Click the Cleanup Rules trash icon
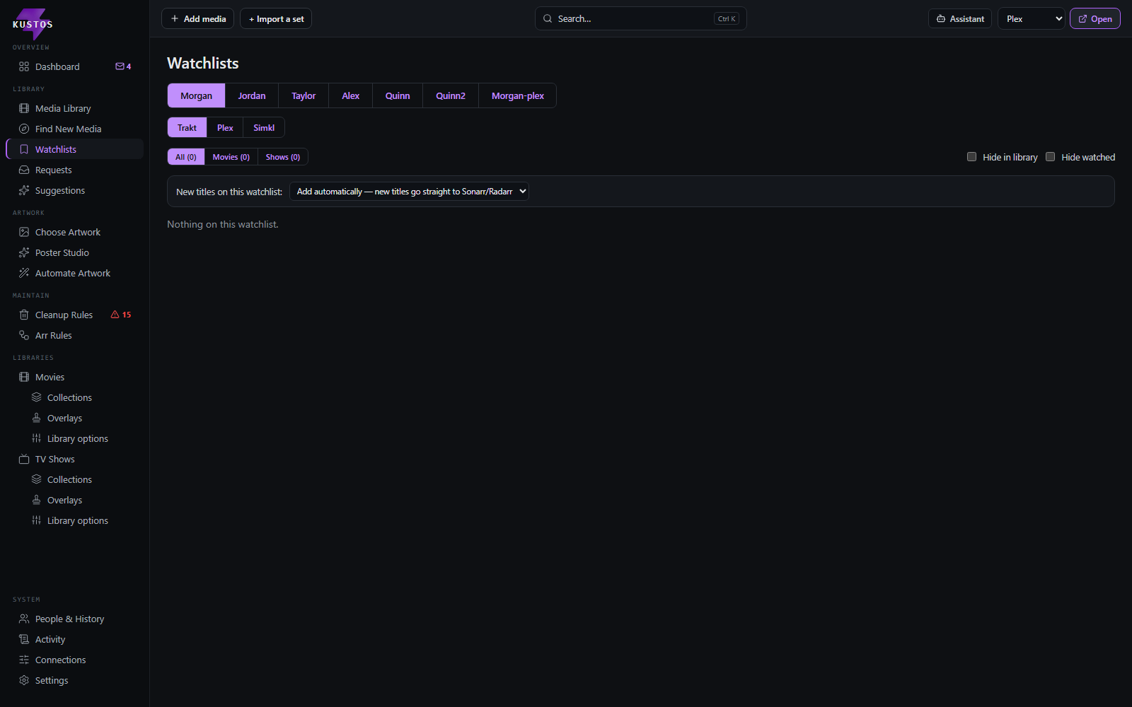Image resolution: width=1132 pixels, height=707 pixels. [24, 315]
